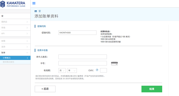Click the 卡号 card number field
Image resolution: width=179 pixels, height=96 pixels.
point(83,63)
